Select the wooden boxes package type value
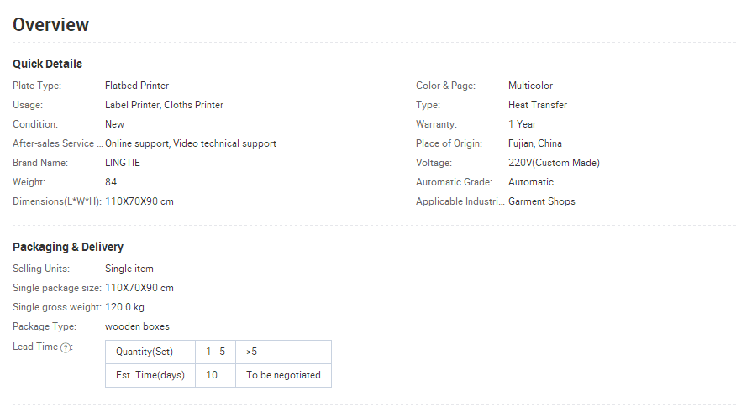 point(137,326)
